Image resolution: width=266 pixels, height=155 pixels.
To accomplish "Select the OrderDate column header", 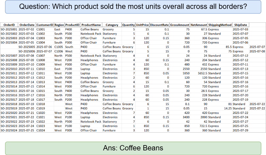I will pyautogui.click(x=27, y=25).
